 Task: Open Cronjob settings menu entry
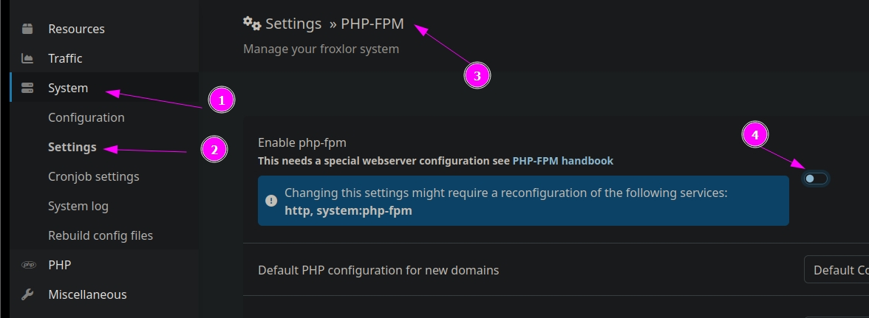(x=94, y=177)
